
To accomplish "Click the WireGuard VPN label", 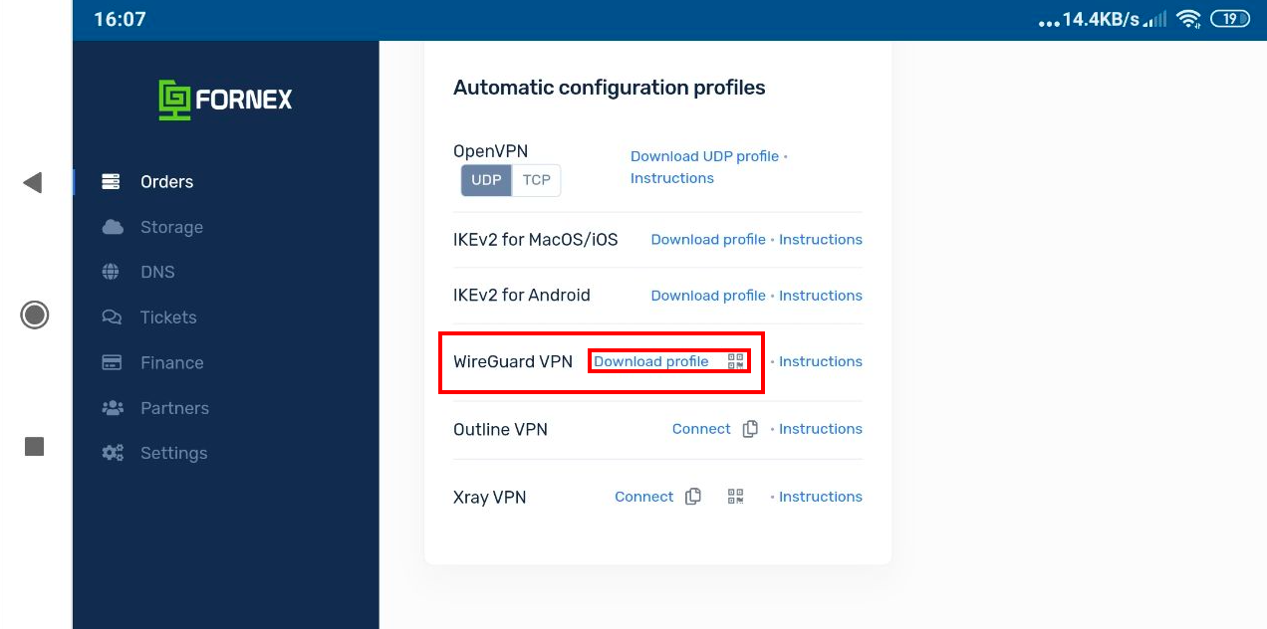I will click(513, 361).
